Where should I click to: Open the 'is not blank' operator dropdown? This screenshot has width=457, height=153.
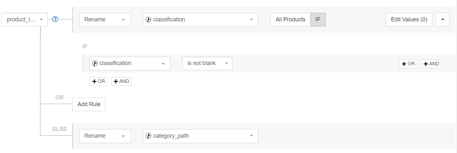[207, 63]
